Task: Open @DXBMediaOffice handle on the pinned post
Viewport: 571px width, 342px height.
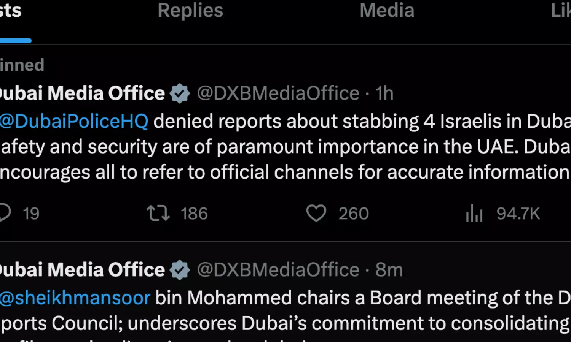Action: point(278,93)
